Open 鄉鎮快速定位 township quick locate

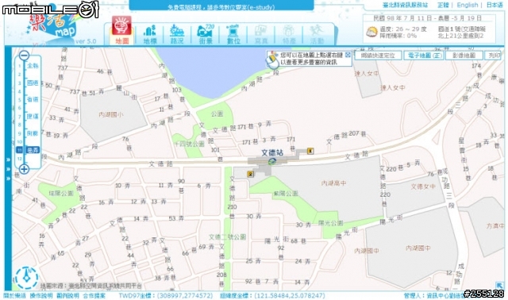[378, 56]
